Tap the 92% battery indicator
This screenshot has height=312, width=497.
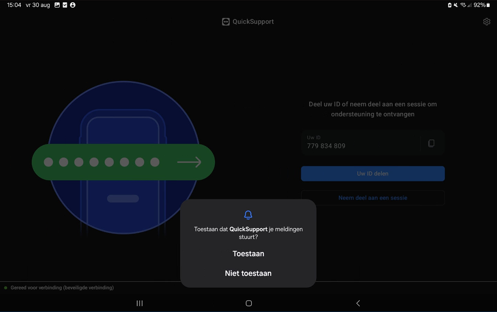(x=481, y=5)
